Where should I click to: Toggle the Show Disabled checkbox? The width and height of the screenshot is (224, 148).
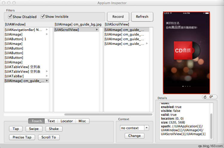click(10, 16)
